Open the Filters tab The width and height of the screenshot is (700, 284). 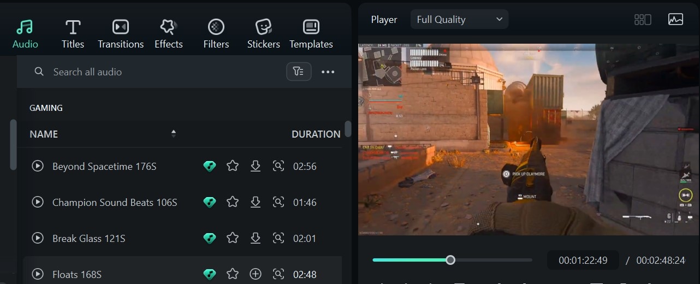point(216,34)
